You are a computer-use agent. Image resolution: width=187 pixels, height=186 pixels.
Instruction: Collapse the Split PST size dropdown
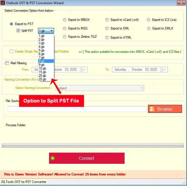(52, 31)
